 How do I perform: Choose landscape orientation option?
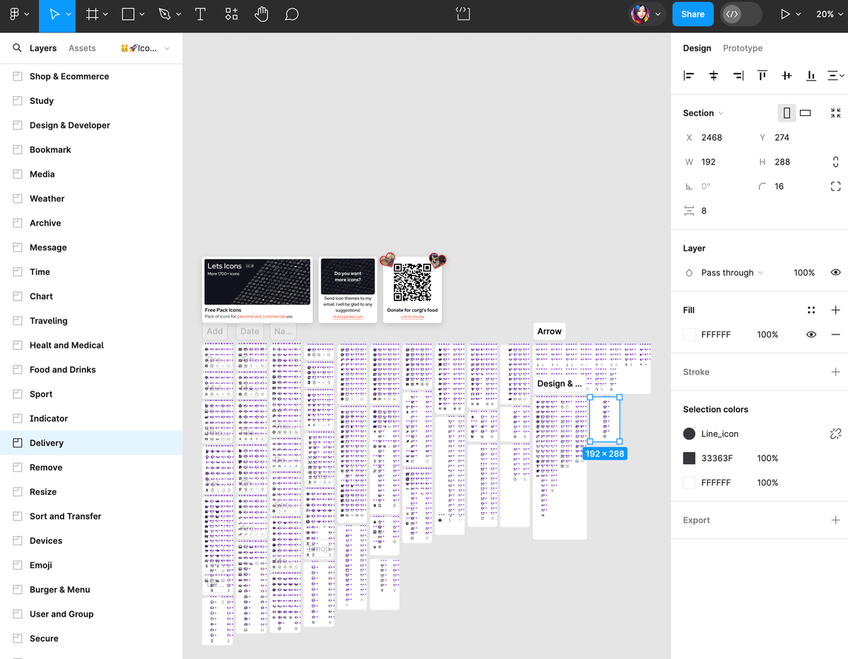(x=805, y=113)
